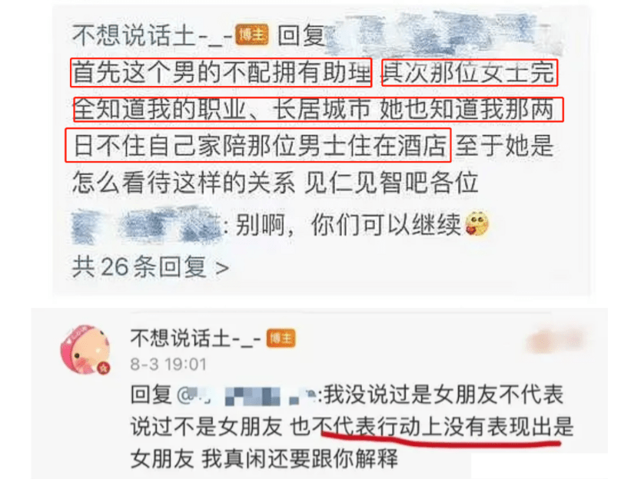The image size is (621, 479).
Task: Open the verified star badge on avatar
Action: coord(103,368)
